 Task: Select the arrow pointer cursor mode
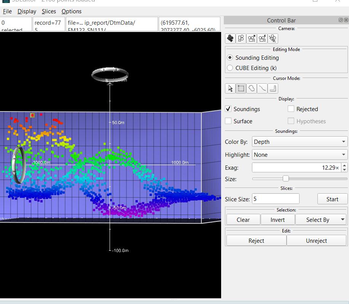230,88
